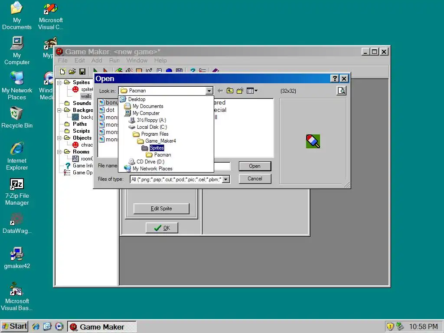The width and height of the screenshot is (444, 333).
Task: Select Scripts folder in resource tree
Action: coord(81,131)
